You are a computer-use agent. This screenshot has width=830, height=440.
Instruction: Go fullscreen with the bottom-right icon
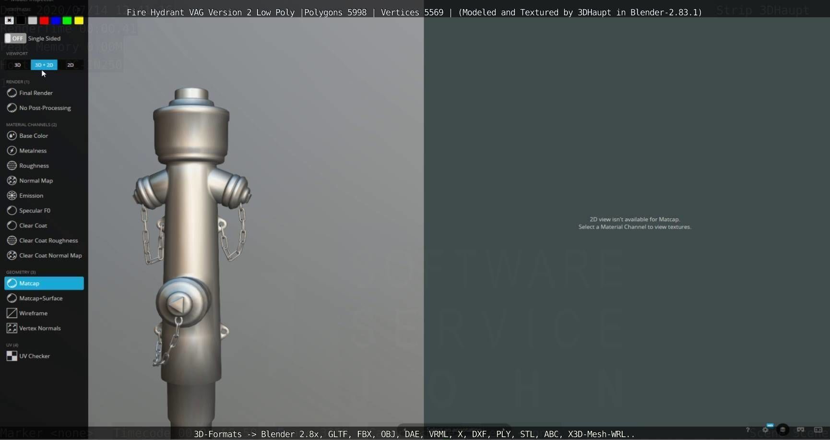click(x=818, y=429)
